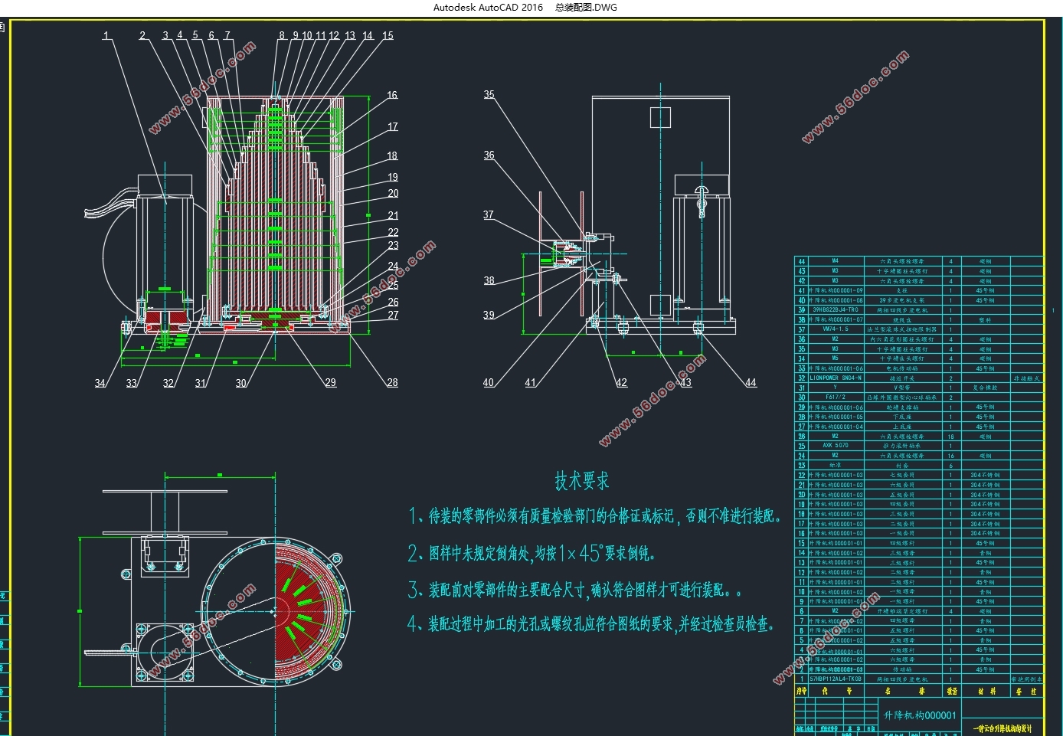Viewport: 1063px width, 736px height.
Task: Click the 技术要求 heading text
Action: click(x=582, y=481)
